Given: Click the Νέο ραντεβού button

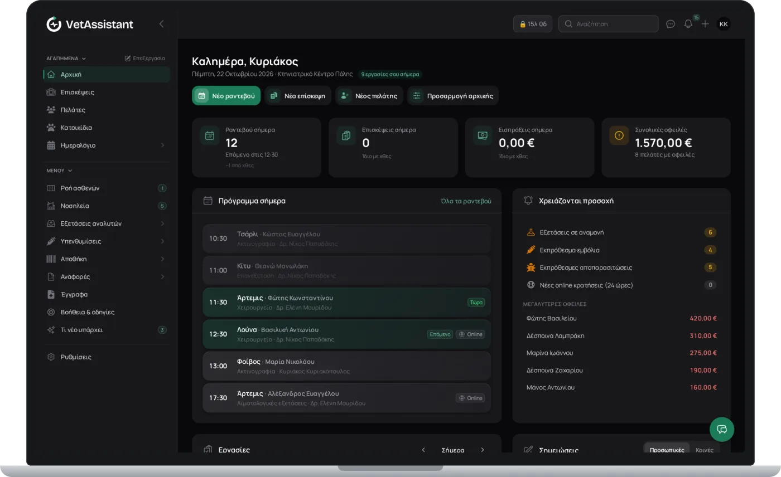Looking at the screenshot, I should click(x=226, y=96).
